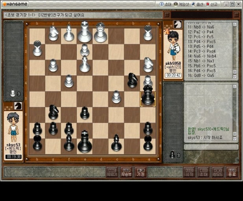Select the white king on the top row
243x201 pixels.
tap(85, 32)
